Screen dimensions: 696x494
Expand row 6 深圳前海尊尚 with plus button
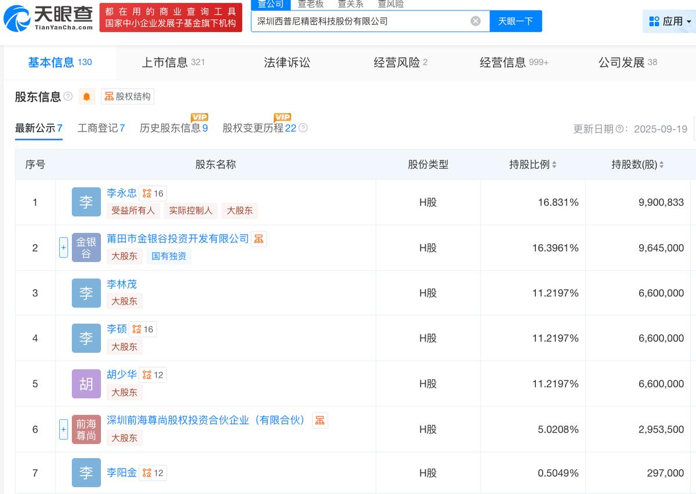click(64, 430)
